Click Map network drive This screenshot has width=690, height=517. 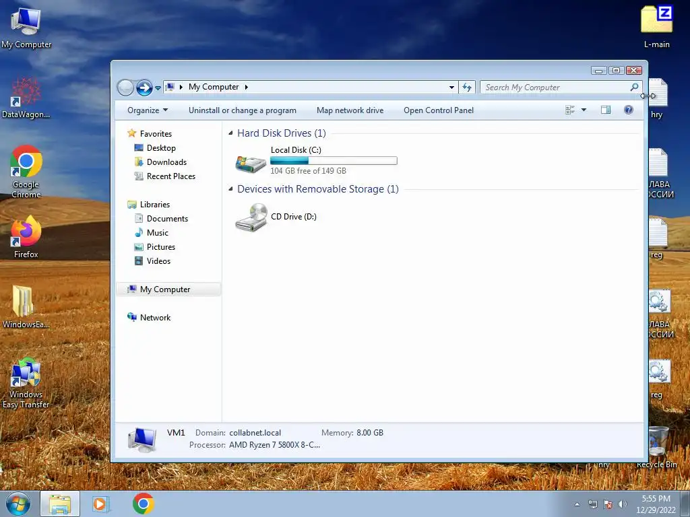point(350,110)
